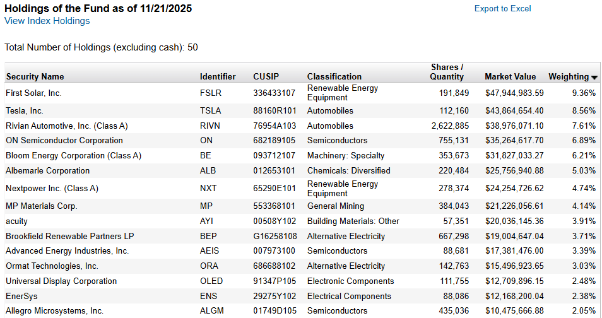Sort by the Identifier column header
The image size is (602, 318).
coord(218,77)
